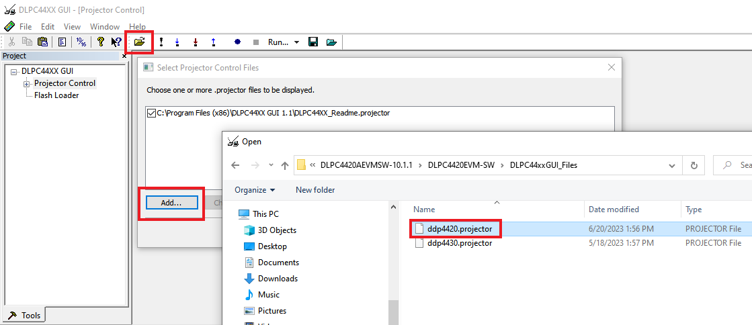Click the Paste clipboard toolbar icon
Image resolution: width=752 pixels, height=325 pixels.
tap(43, 42)
